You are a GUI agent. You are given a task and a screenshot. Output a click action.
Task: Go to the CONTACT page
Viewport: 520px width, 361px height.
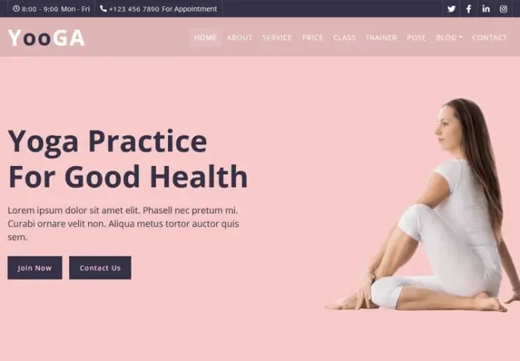tap(490, 37)
